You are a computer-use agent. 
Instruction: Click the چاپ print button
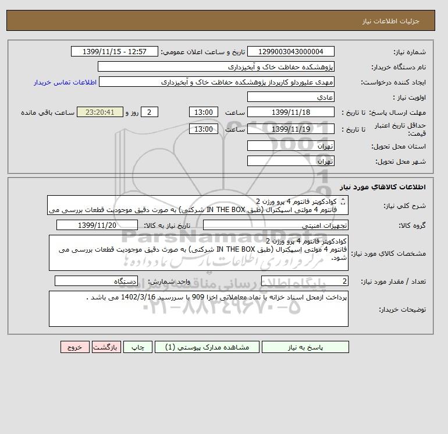click(138, 347)
